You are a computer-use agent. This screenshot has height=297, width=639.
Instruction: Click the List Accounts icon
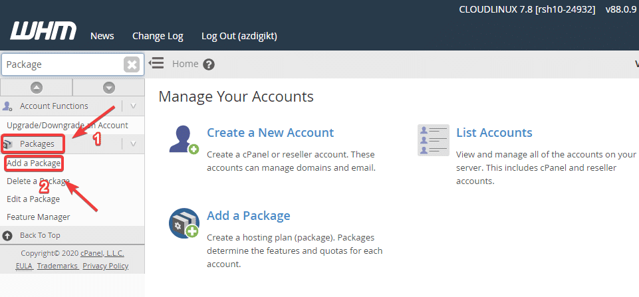pos(433,140)
